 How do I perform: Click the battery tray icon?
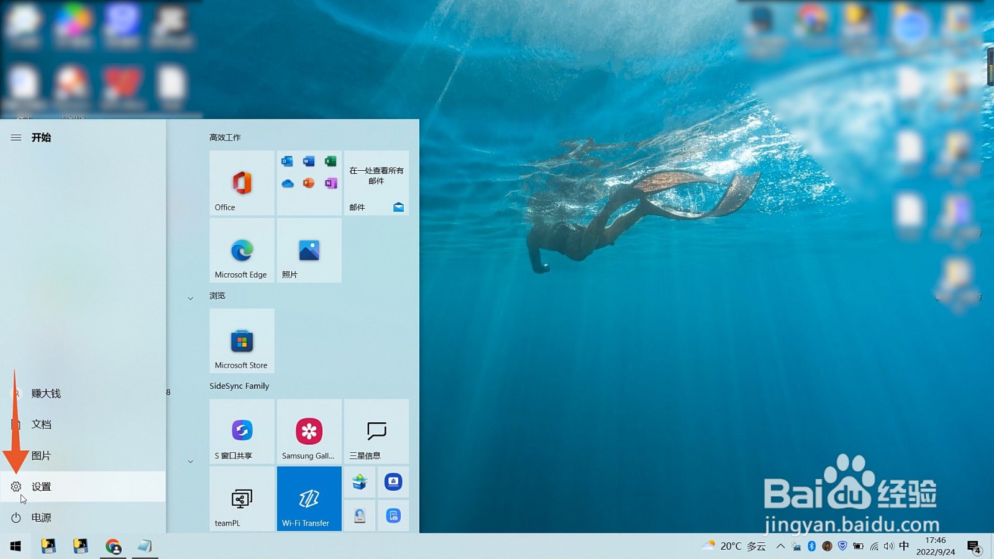coord(859,546)
